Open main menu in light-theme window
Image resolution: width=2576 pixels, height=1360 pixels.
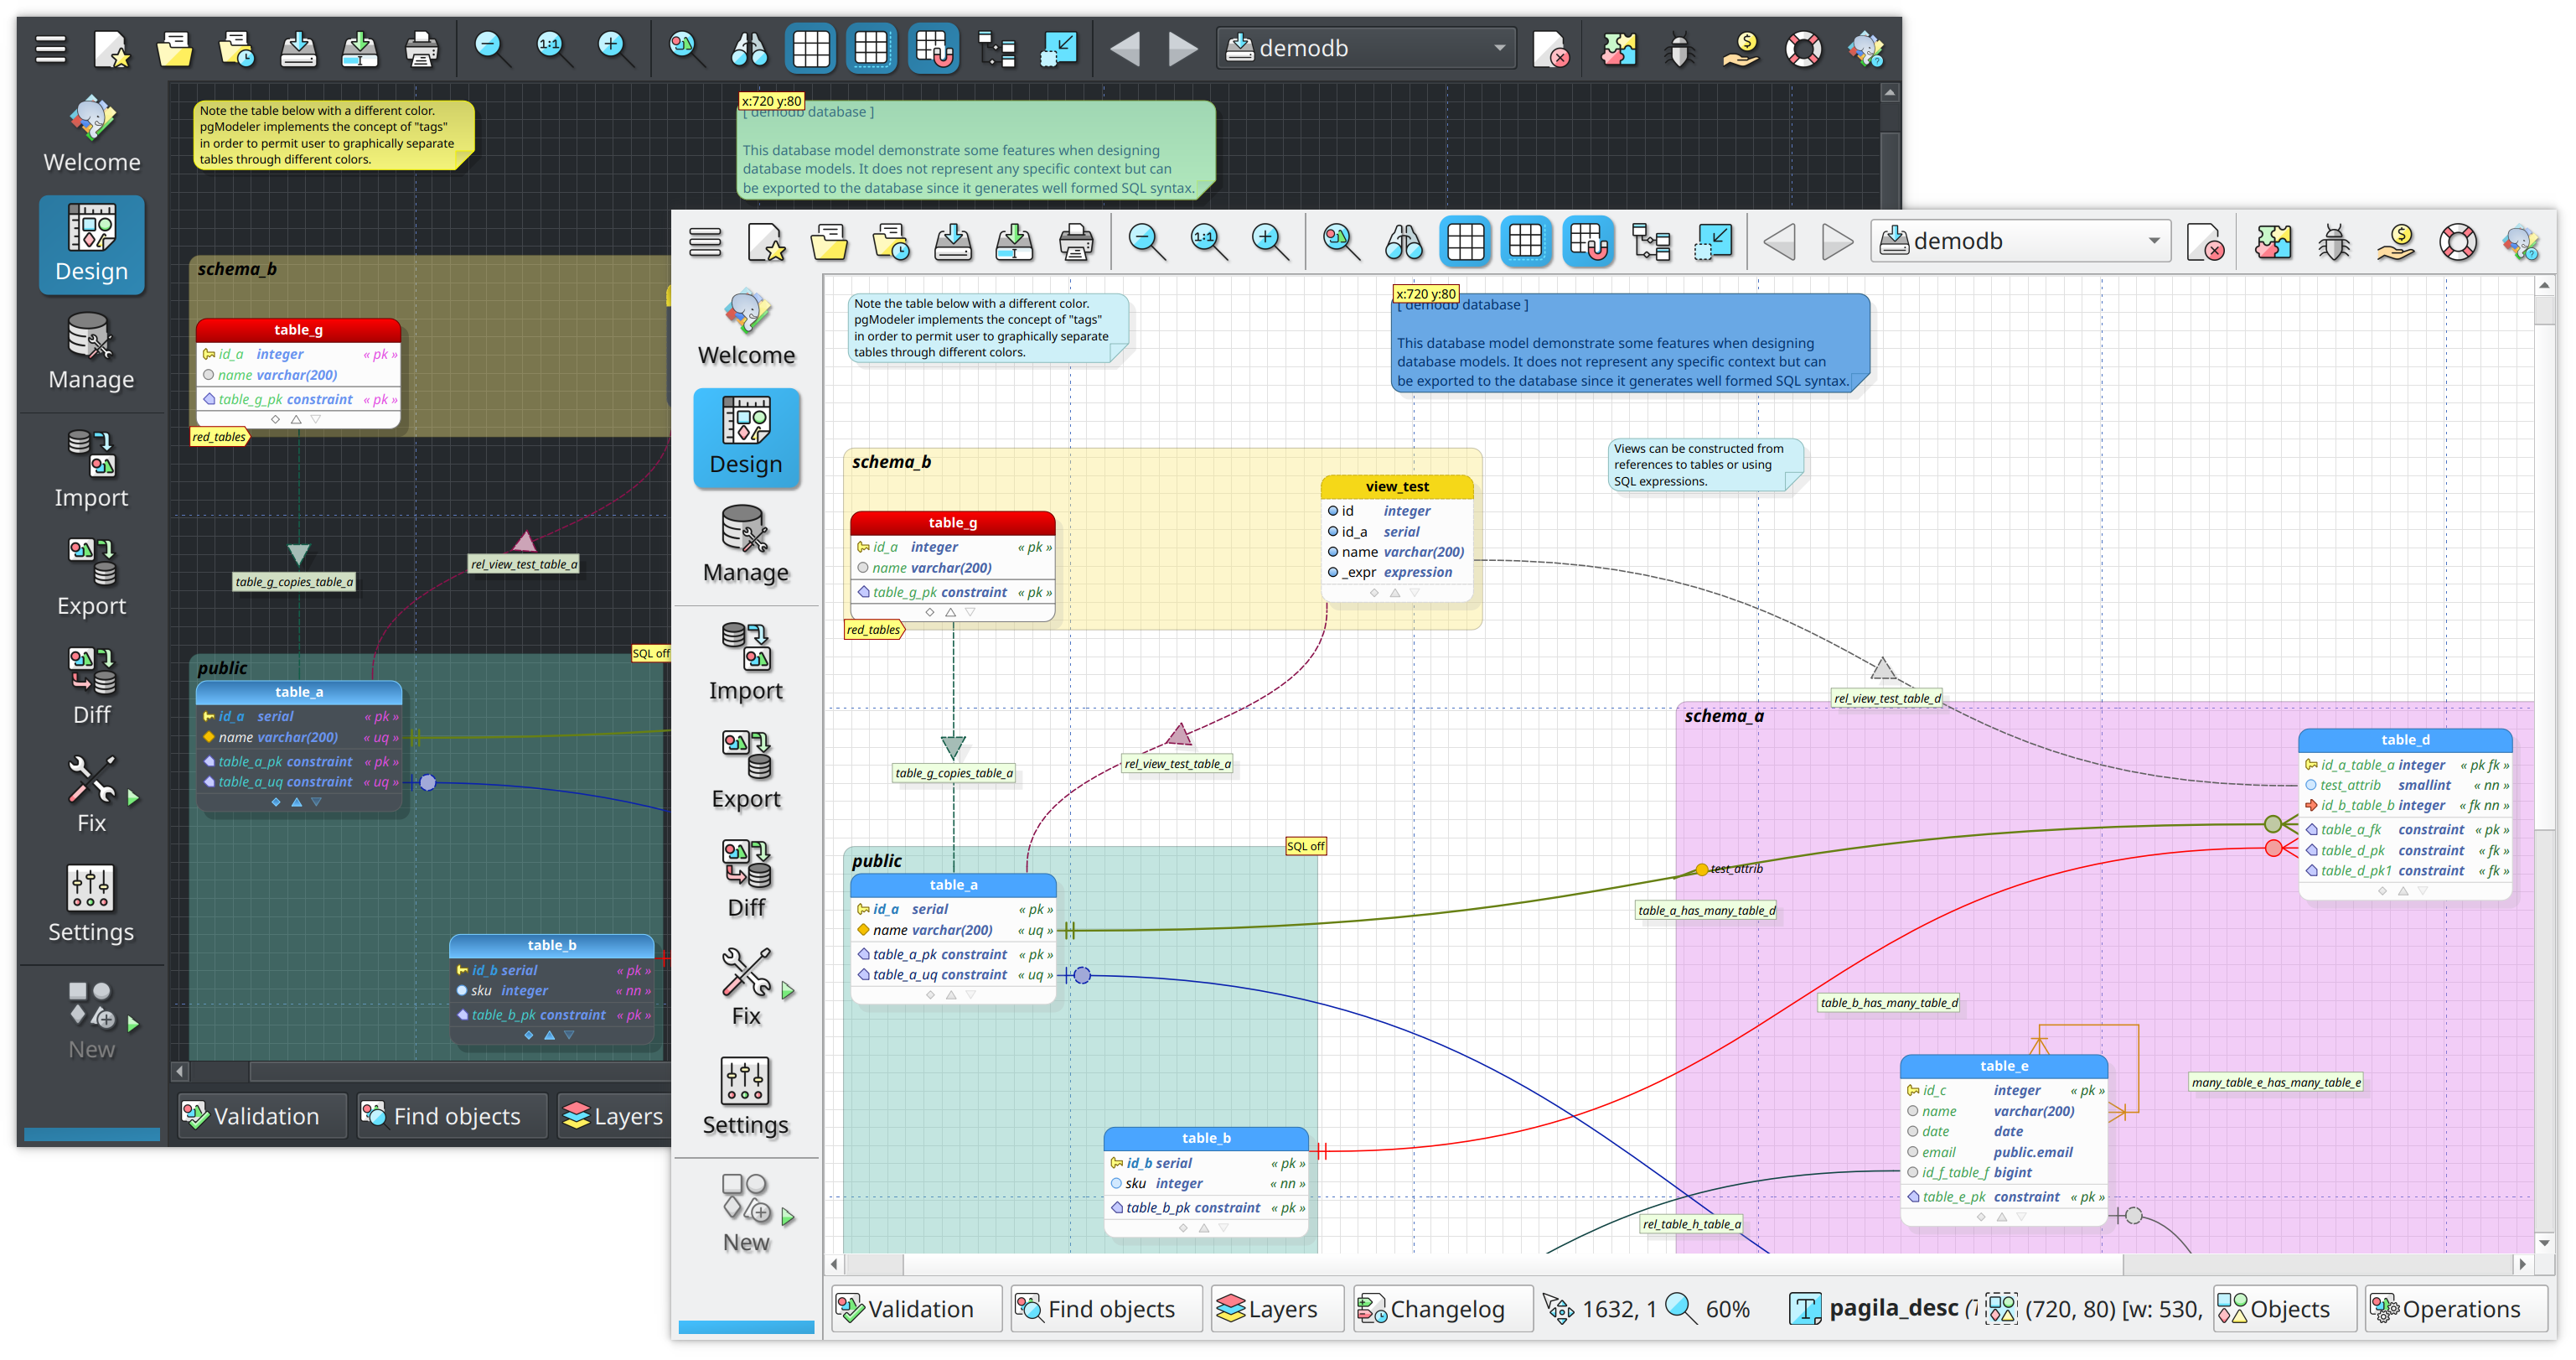click(705, 242)
